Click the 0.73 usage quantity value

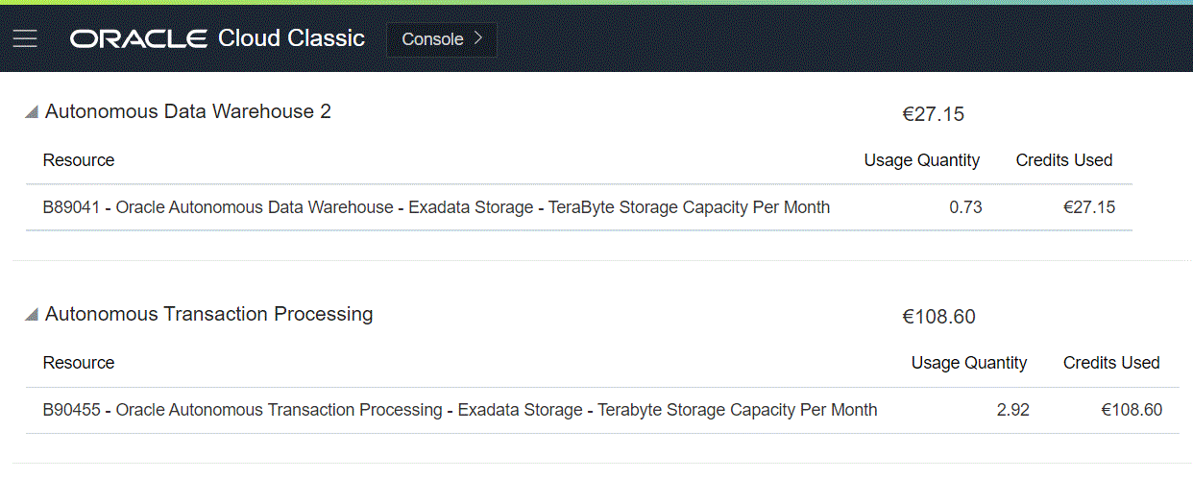(x=964, y=207)
